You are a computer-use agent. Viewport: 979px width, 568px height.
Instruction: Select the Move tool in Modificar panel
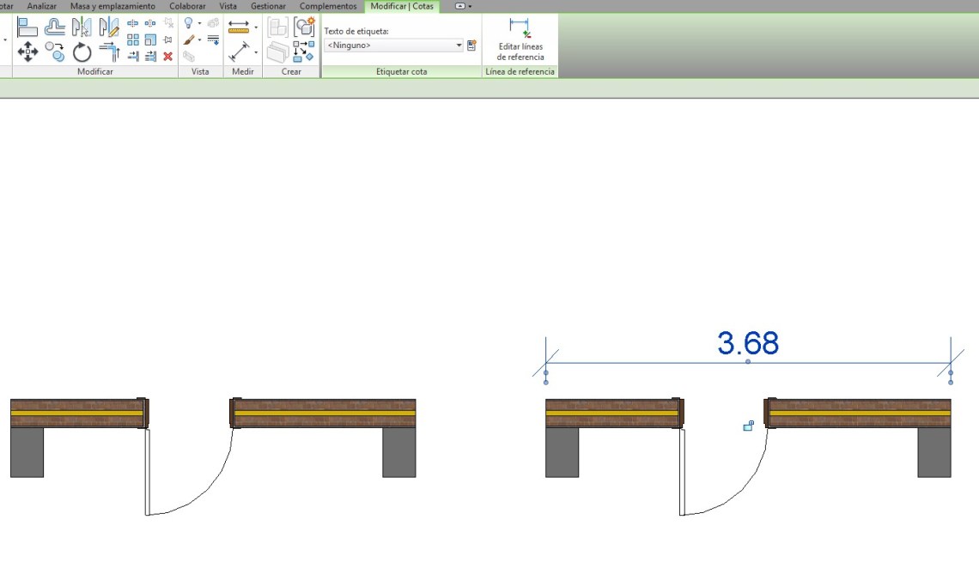pos(27,52)
